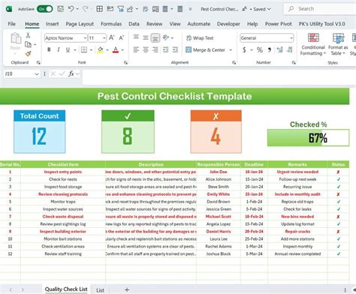Open the Conditional Formatting menu
The height and width of the screenshot is (294, 356).
(313, 44)
